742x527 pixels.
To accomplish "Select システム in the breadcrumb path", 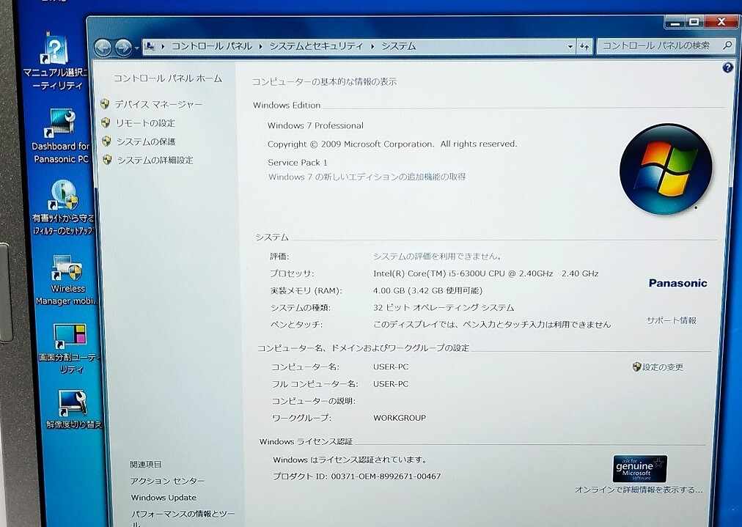I will pyautogui.click(x=398, y=46).
